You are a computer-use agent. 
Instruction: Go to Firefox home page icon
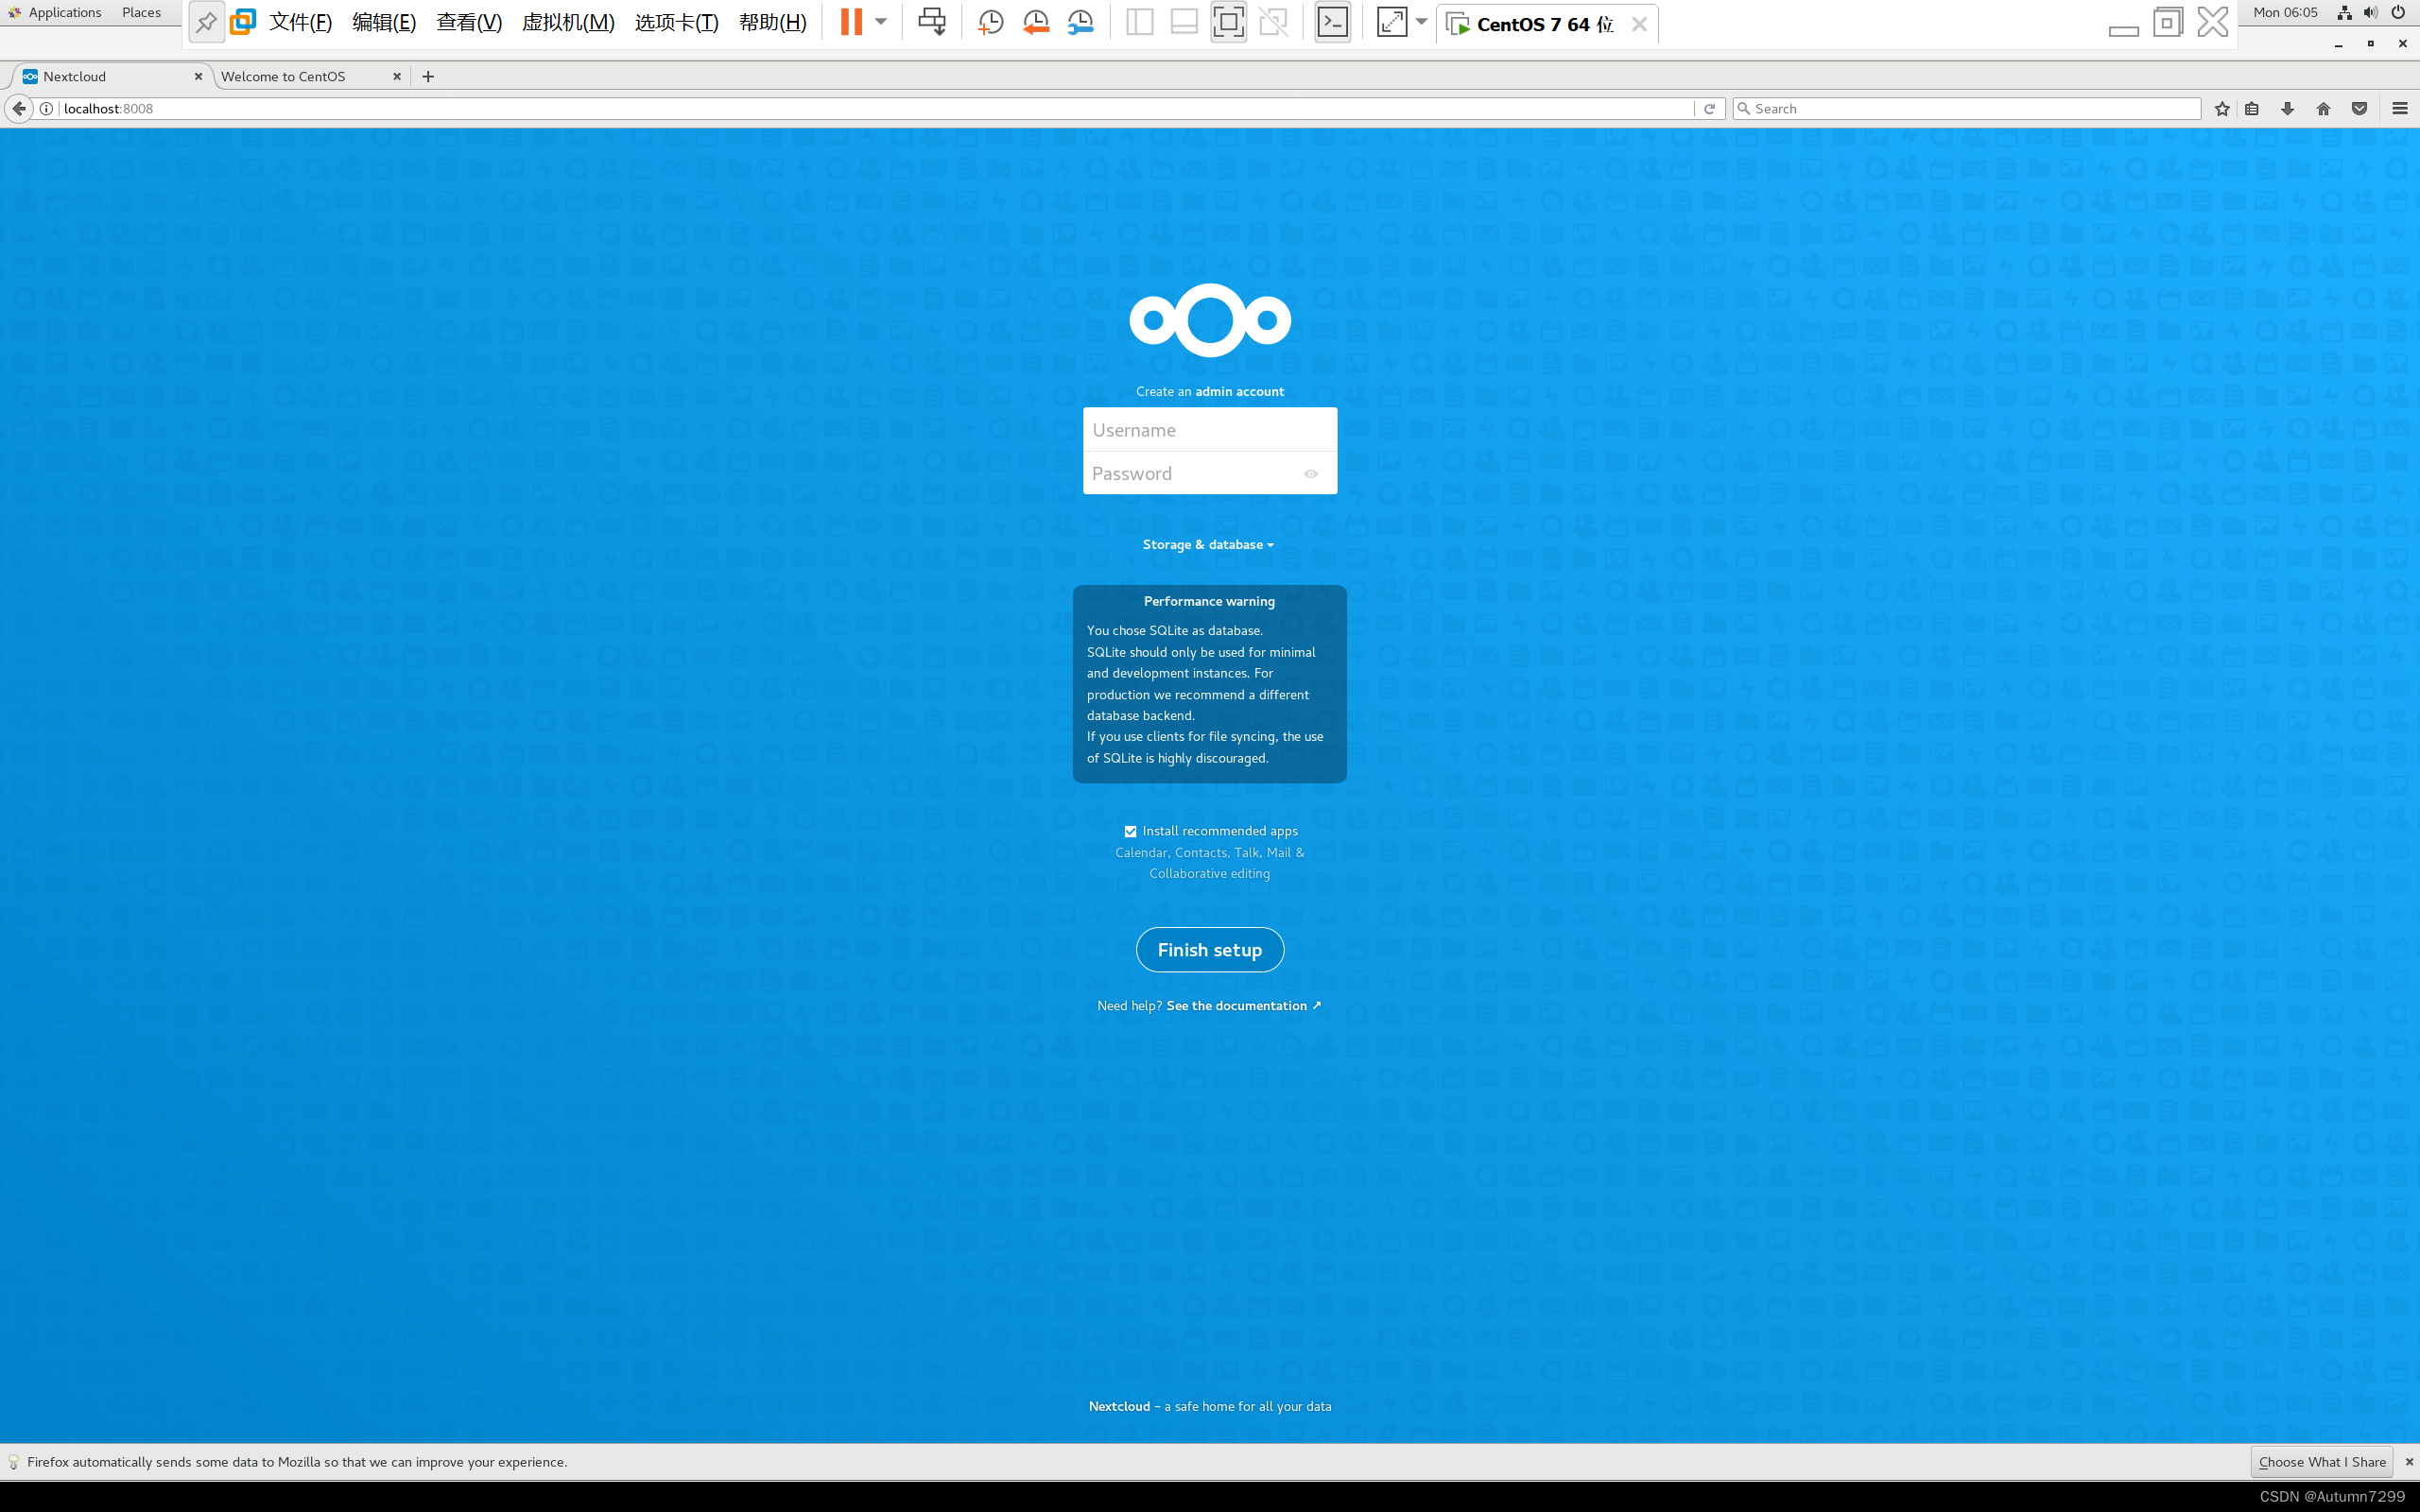(x=2323, y=109)
